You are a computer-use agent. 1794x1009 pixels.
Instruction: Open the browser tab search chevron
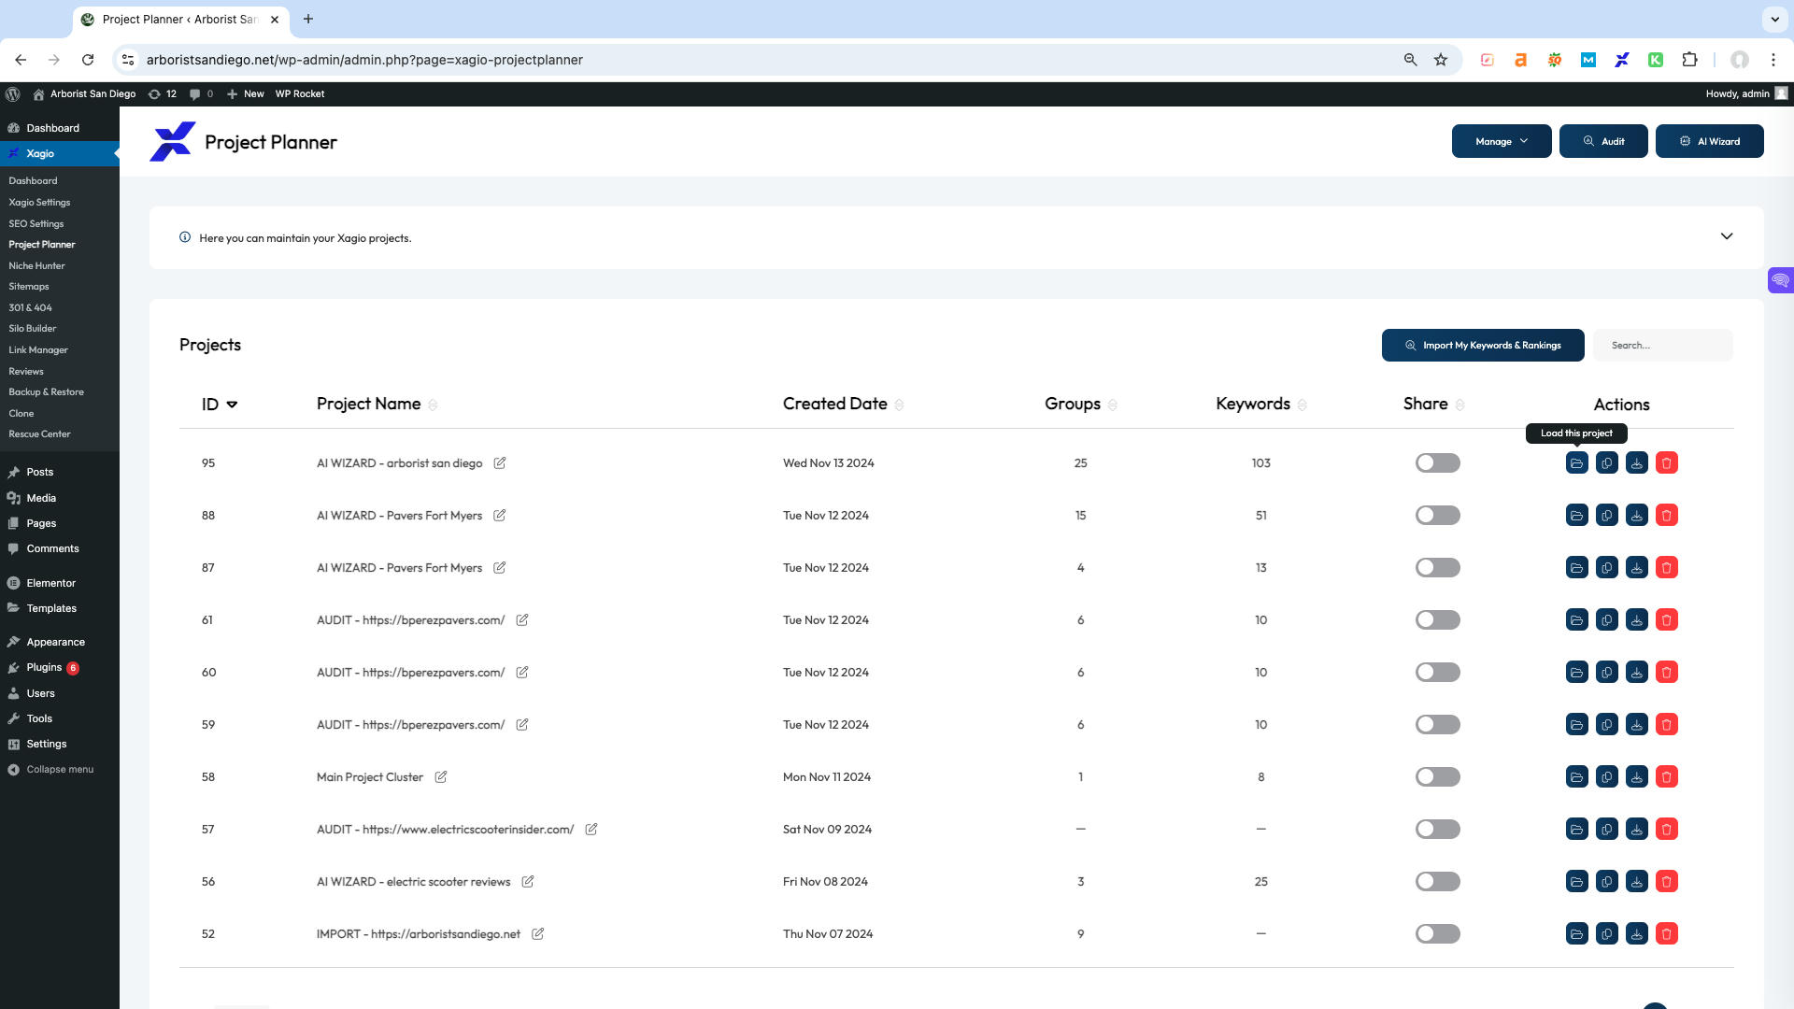coord(1774,19)
